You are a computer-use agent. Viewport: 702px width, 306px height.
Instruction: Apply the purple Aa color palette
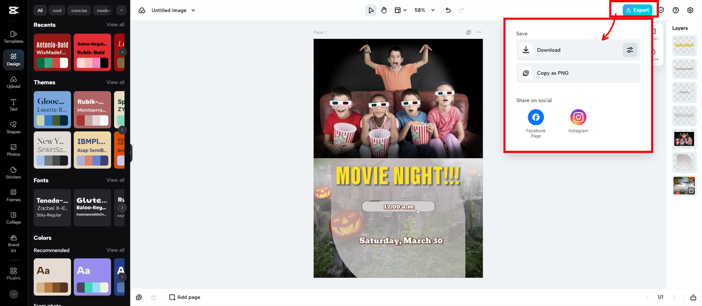coord(92,277)
